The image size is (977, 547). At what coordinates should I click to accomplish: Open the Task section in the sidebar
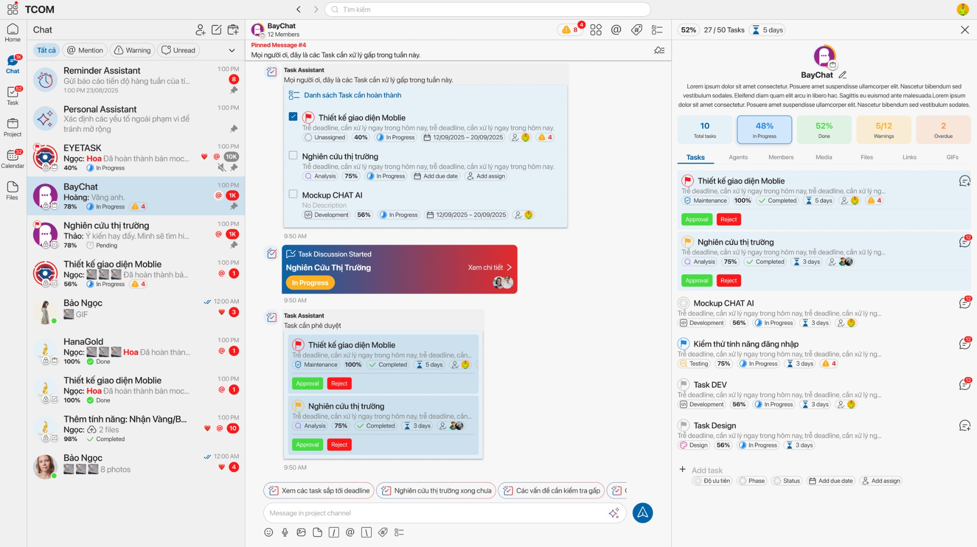pos(13,96)
